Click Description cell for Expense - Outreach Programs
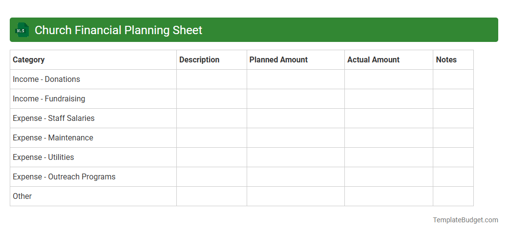This screenshot has width=508, height=234. point(212,177)
